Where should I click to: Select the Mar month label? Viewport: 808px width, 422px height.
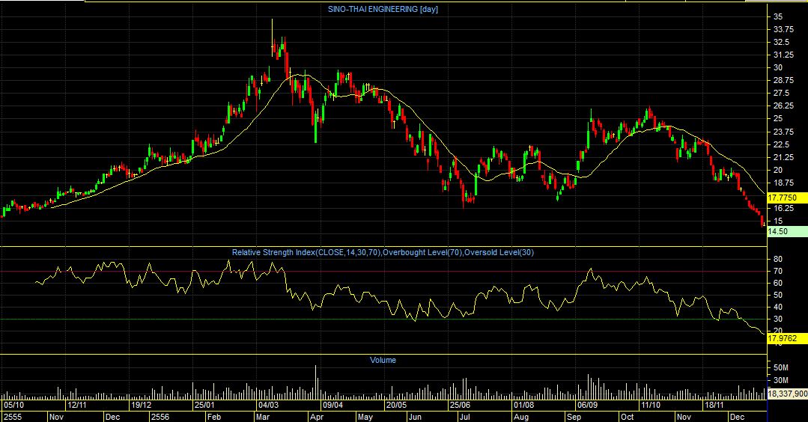(263, 417)
